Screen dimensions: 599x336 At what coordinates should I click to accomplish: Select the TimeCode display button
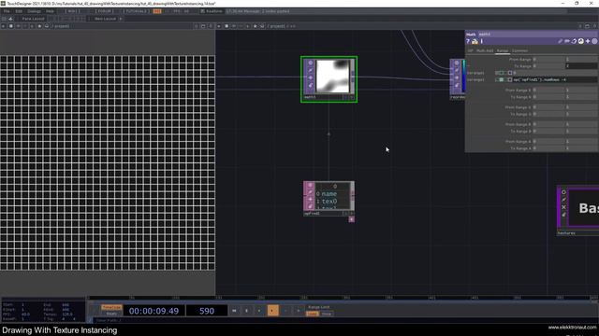point(111,307)
